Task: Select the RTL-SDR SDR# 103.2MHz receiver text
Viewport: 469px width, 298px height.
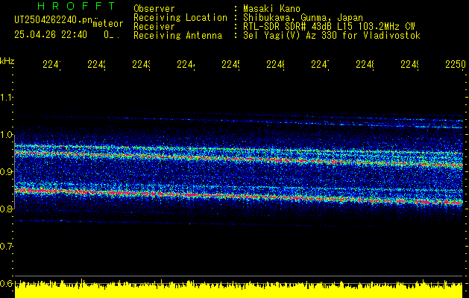Action: (329, 27)
